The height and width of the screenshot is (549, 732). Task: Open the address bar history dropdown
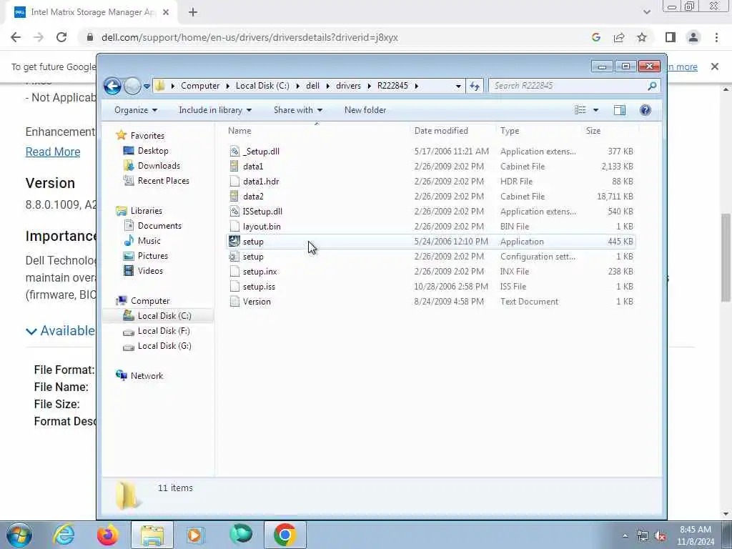pyautogui.click(x=458, y=86)
